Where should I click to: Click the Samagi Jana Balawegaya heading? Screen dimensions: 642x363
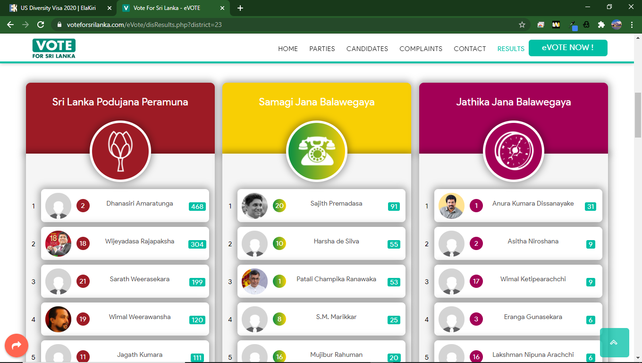[x=317, y=102]
